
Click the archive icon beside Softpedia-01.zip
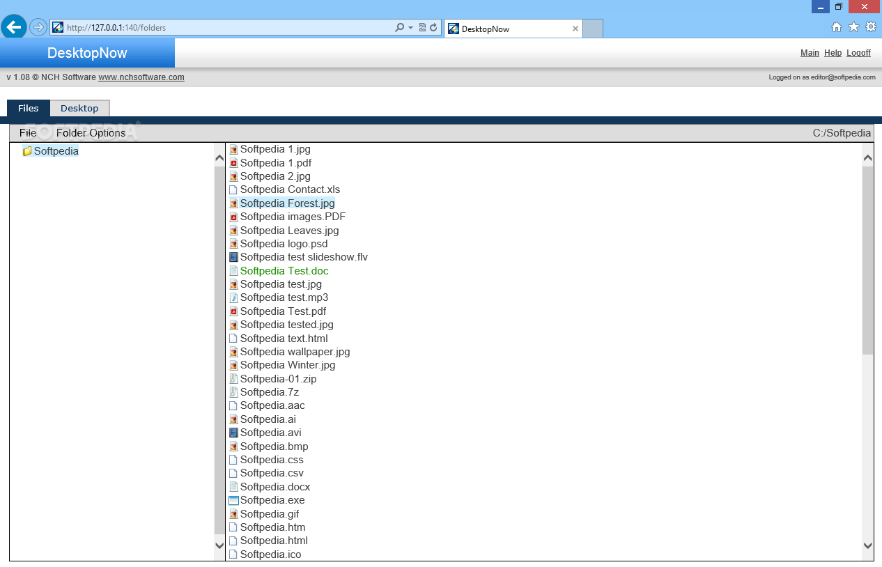point(233,379)
